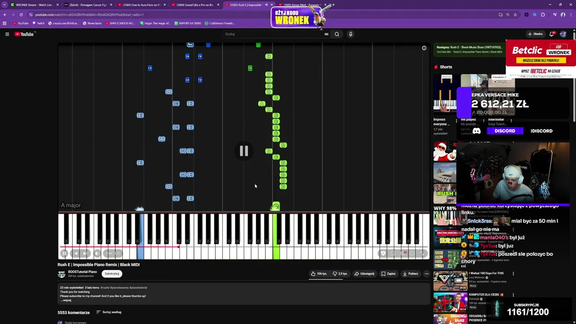Open the BOOSTutorial Piano channel avatar
Image resolution: width=576 pixels, height=324 pixels.
point(62,274)
